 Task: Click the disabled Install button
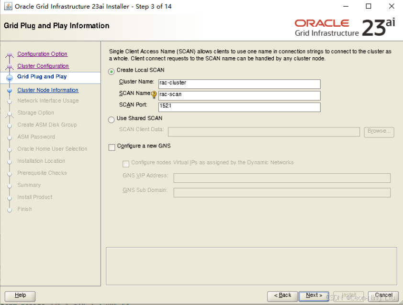pyautogui.click(x=348, y=296)
